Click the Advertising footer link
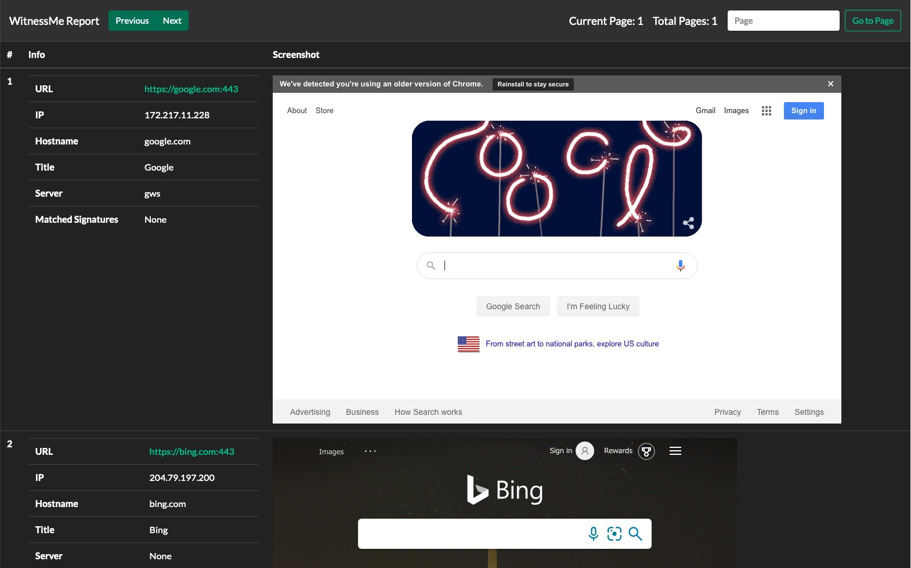This screenshot has height=568, width=911. [x=310, y=412]
